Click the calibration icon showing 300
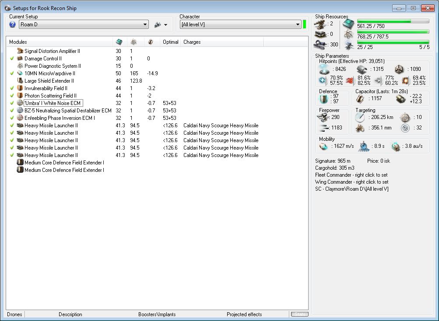This screenshot has width=439, height=321. point(320,44)
